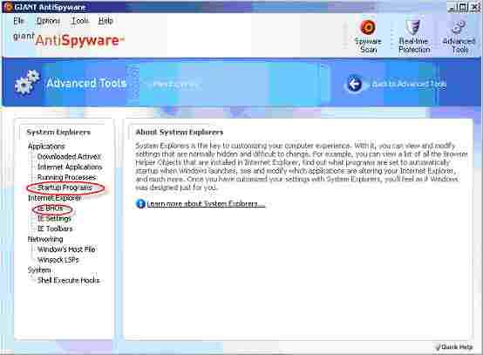483x355 pixels.
Task: Maximize the GIANT AntiSpyware window
Action: tap(463, 7)
